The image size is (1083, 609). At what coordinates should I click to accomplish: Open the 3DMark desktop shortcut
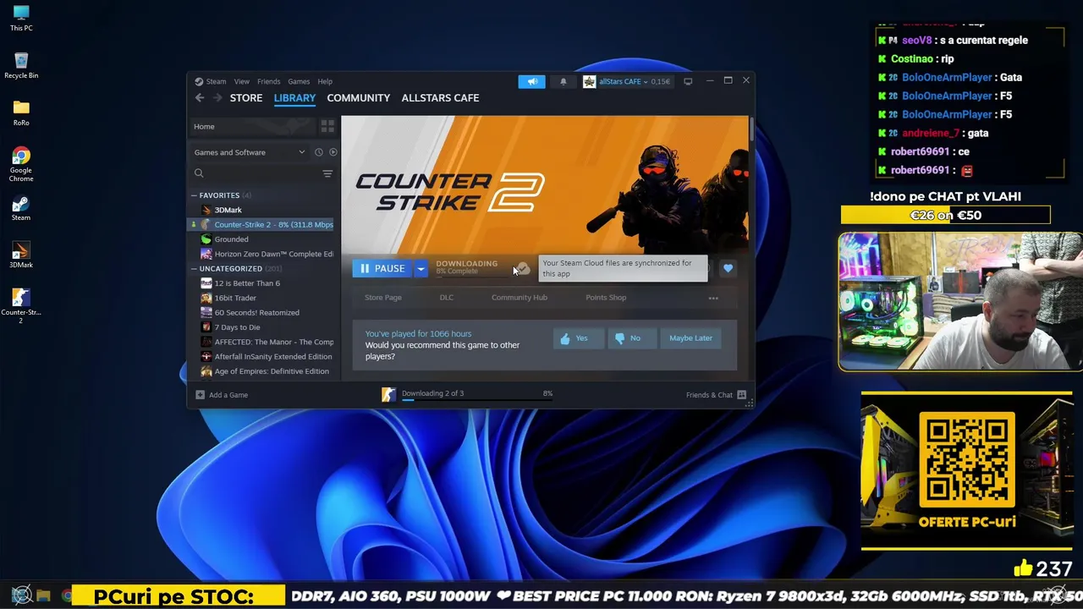21,255
